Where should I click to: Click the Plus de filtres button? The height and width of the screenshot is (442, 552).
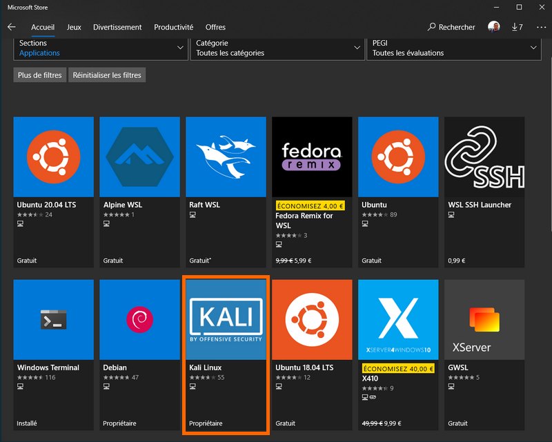point(39,75)
